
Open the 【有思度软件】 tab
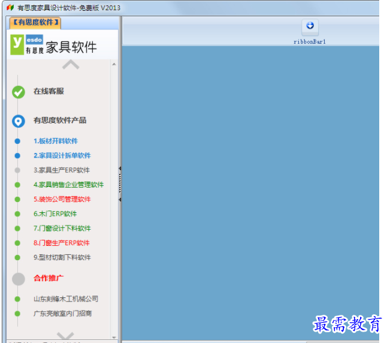pyautogui.click(x=35, y=23)
